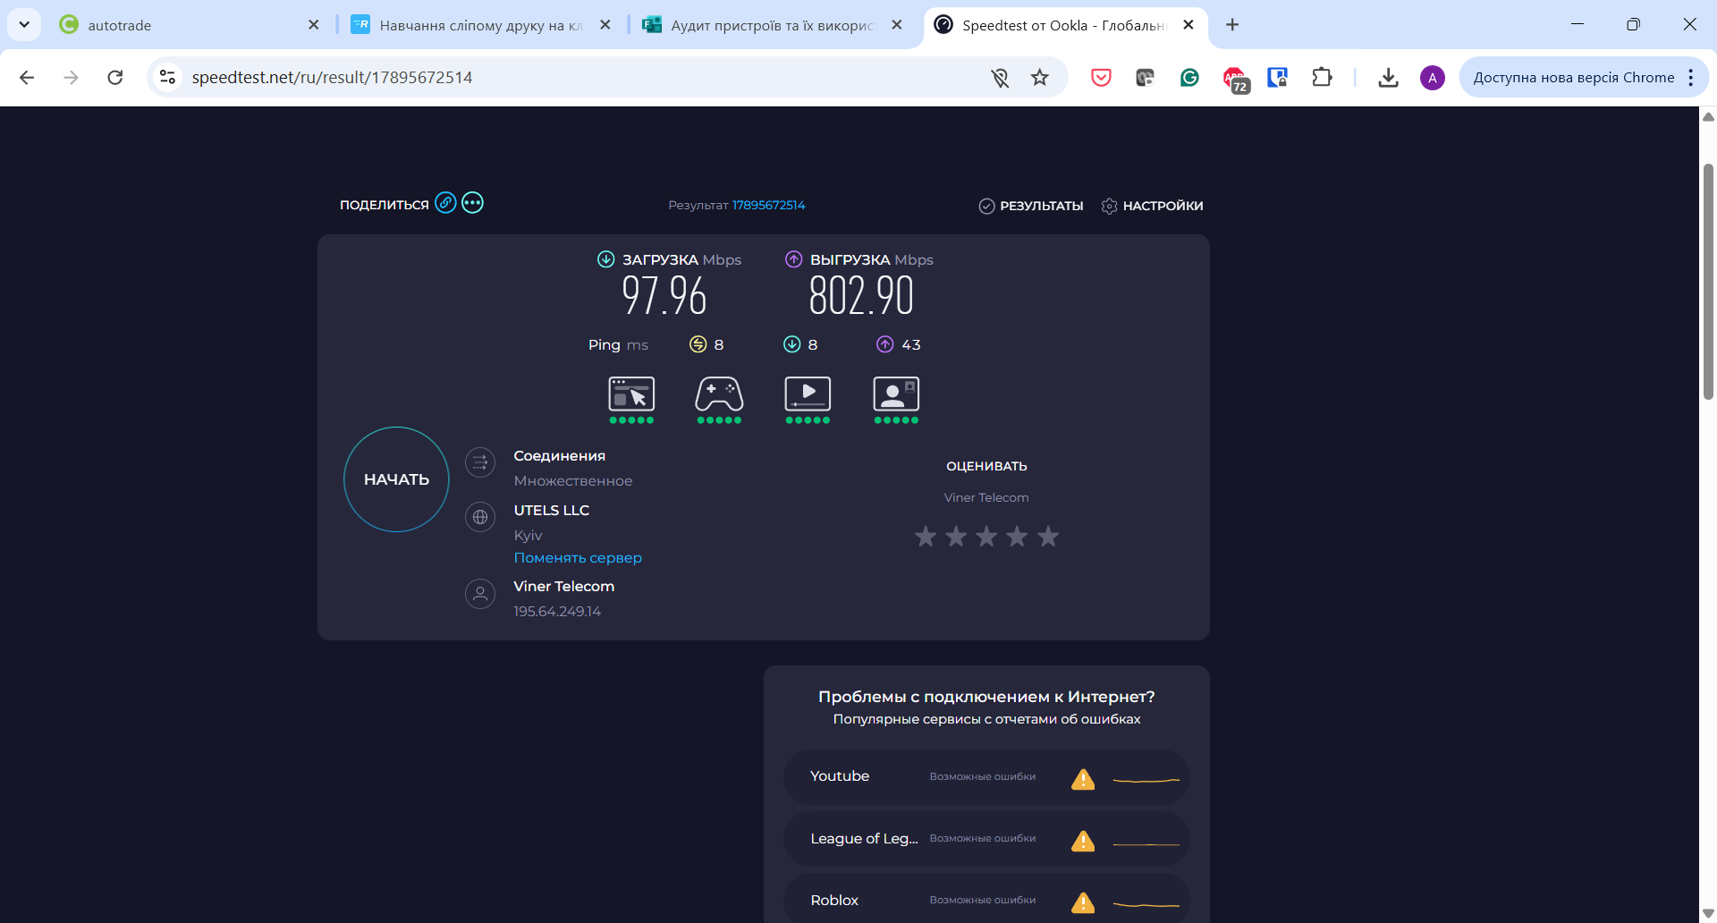Reload the Speedtest page
Screen dimensions: 1717x923
coord(115,78)
